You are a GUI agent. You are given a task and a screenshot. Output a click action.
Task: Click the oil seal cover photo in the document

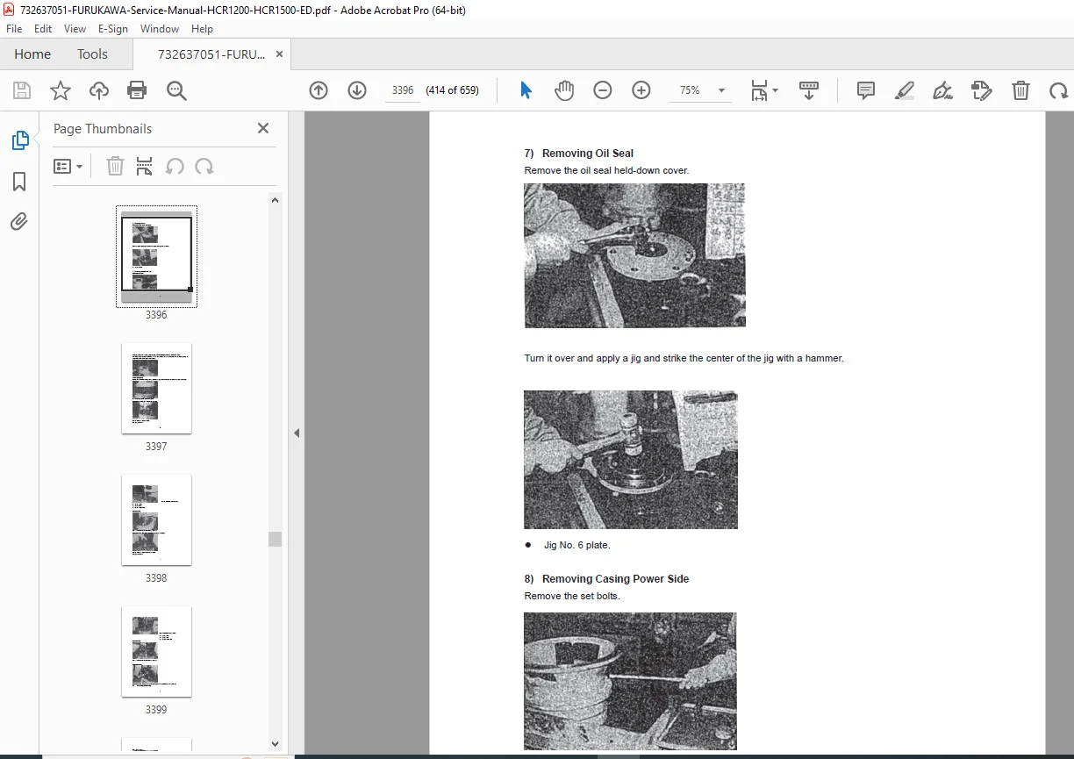[634, 255]
